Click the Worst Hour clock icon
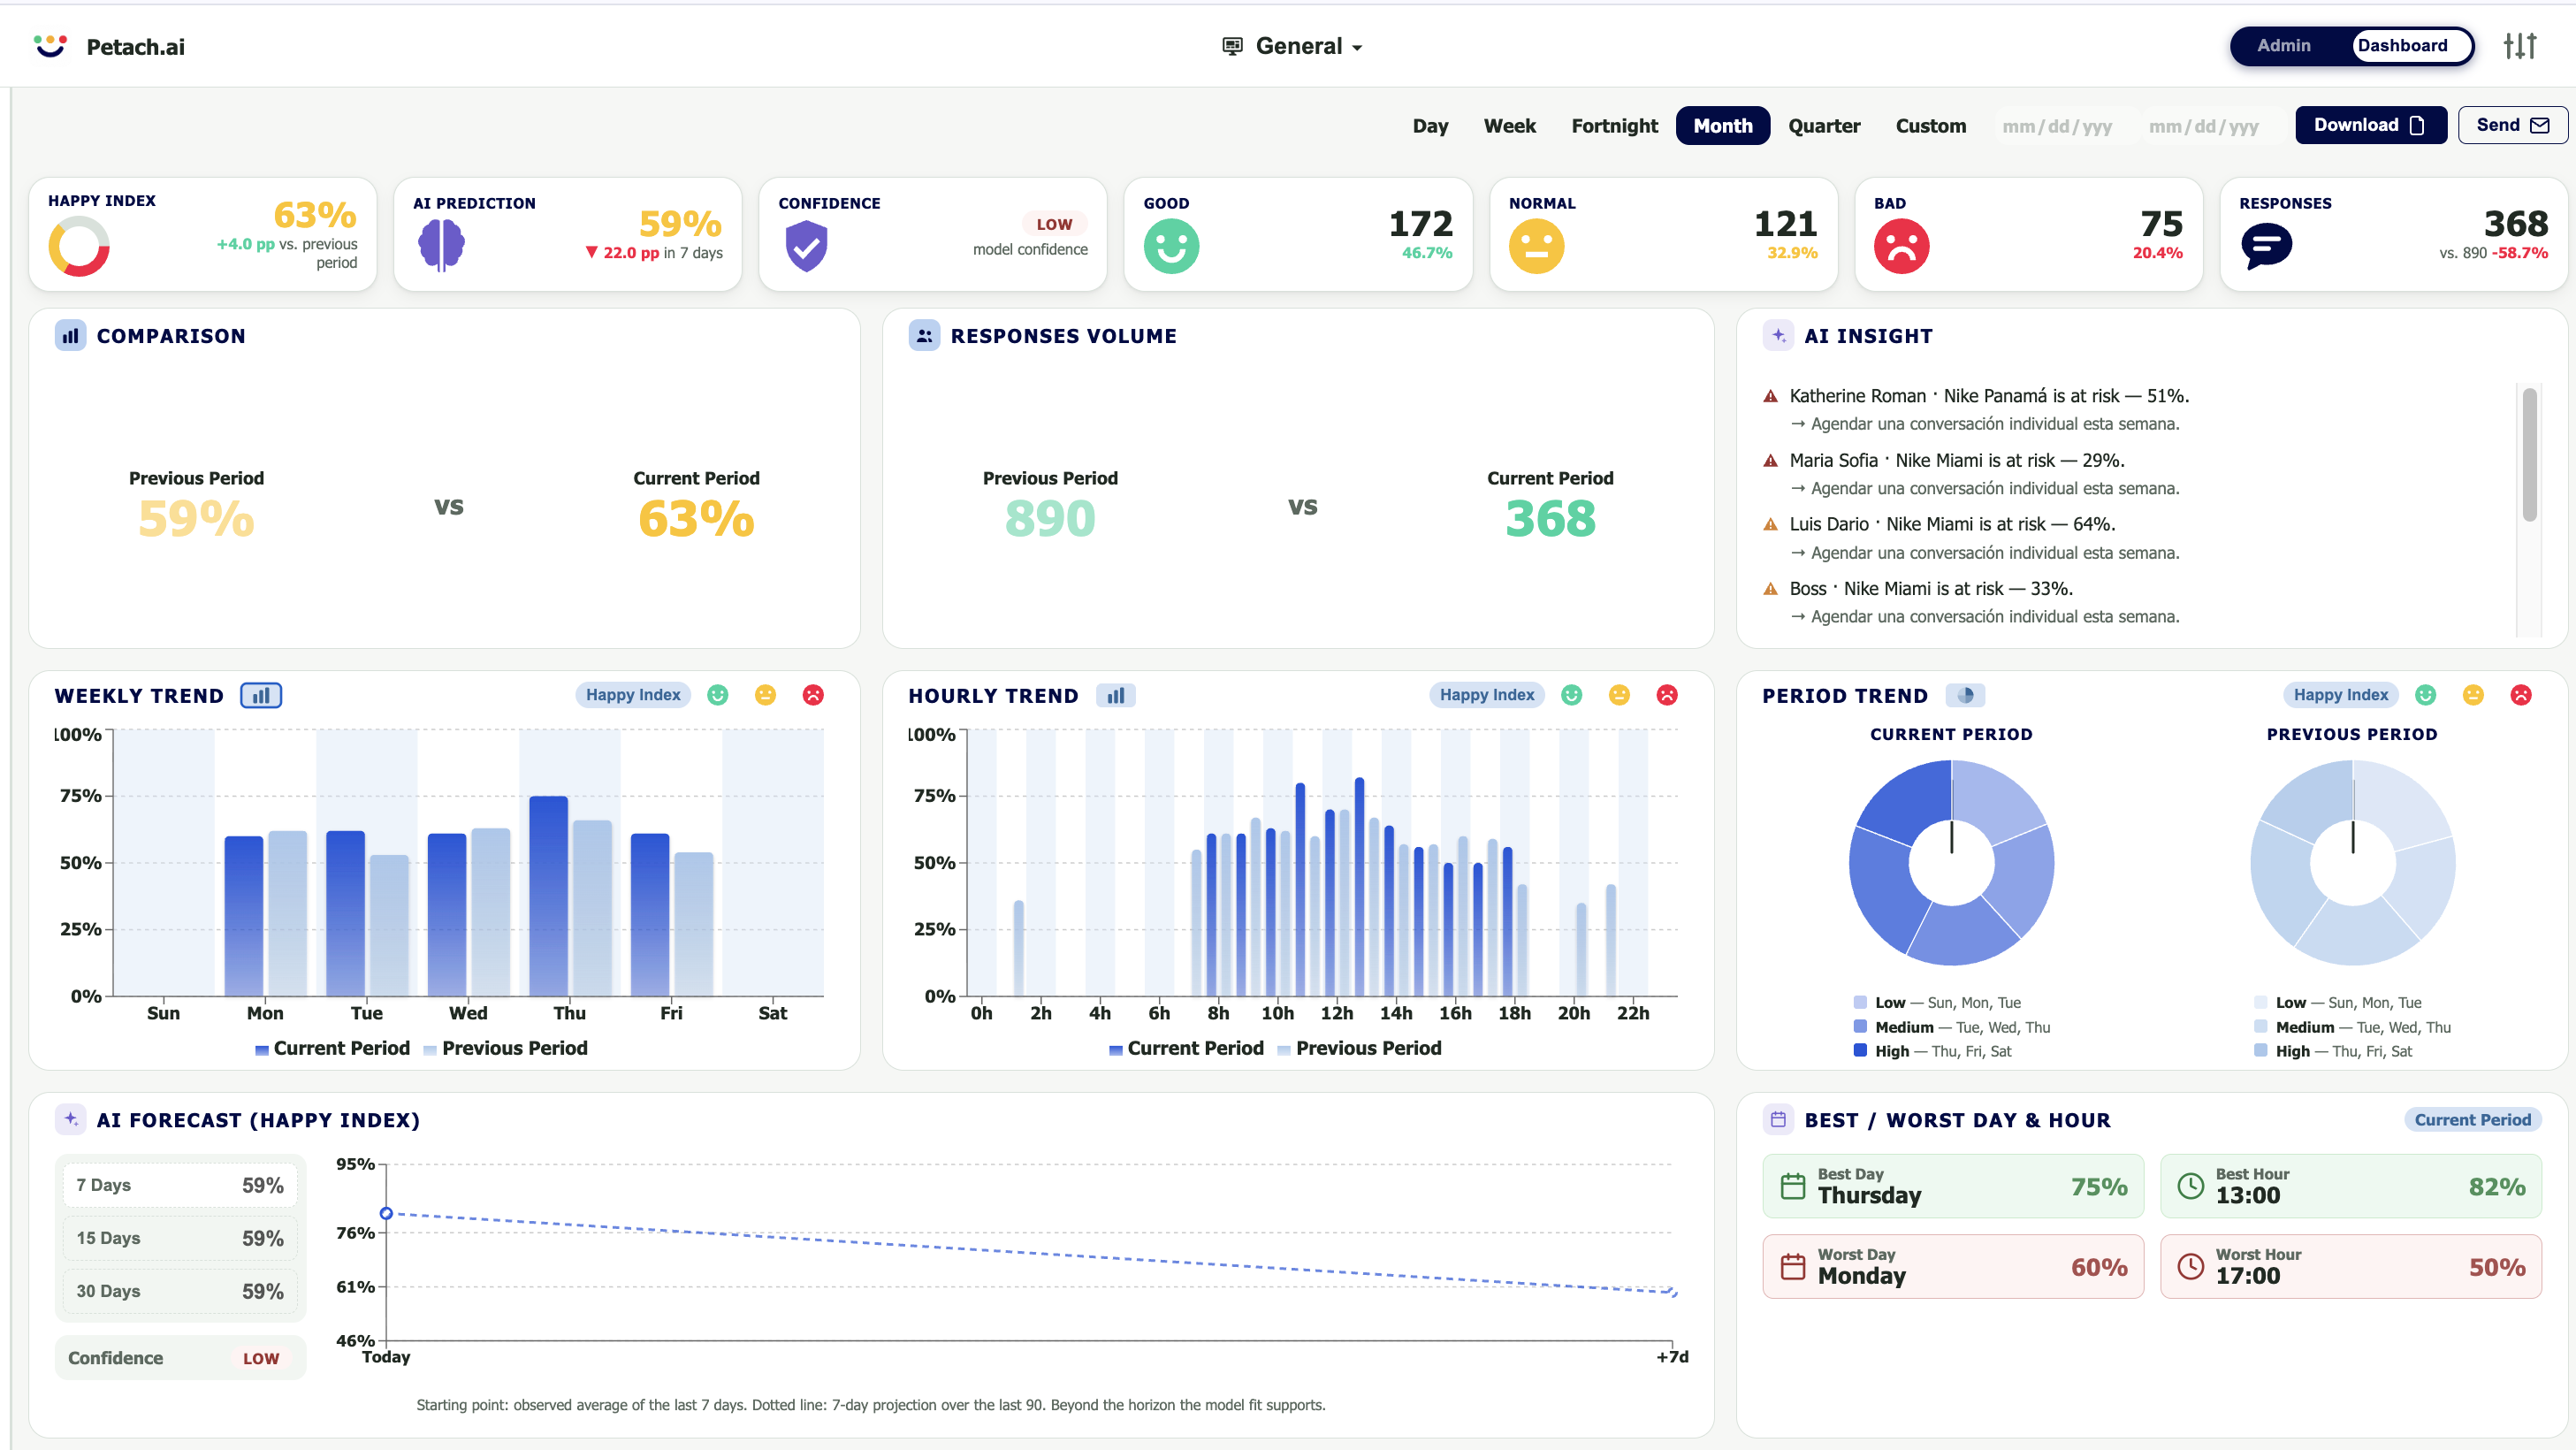 pos(2191,1267)
